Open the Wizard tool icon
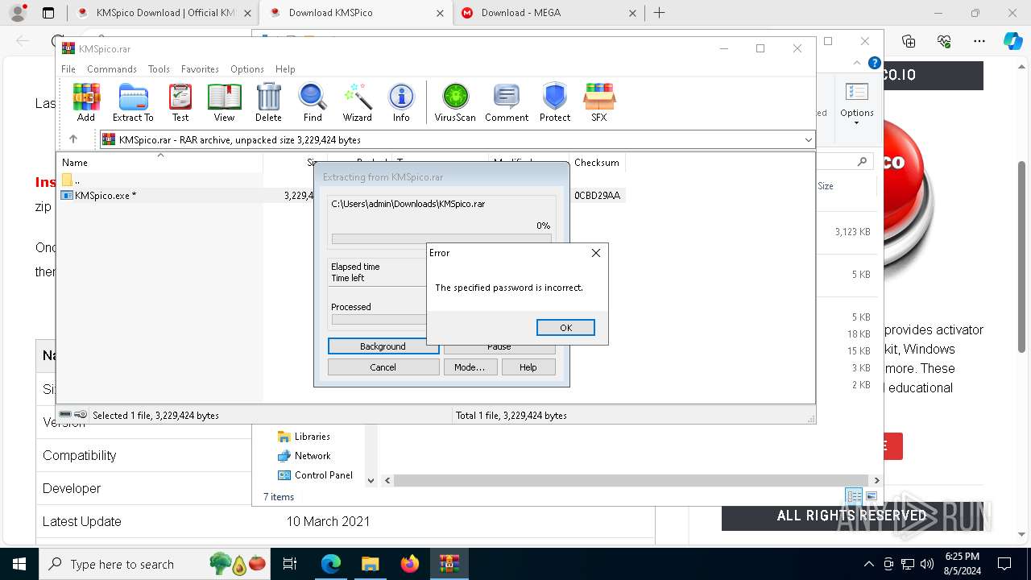Image resolution: width=1031 pixels, height=580 pixels. 357,102
